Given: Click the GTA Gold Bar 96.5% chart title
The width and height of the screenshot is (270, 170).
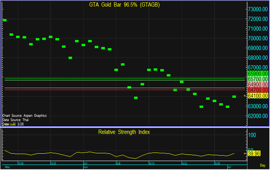Looking at the screenshot, I should (124, 5).
